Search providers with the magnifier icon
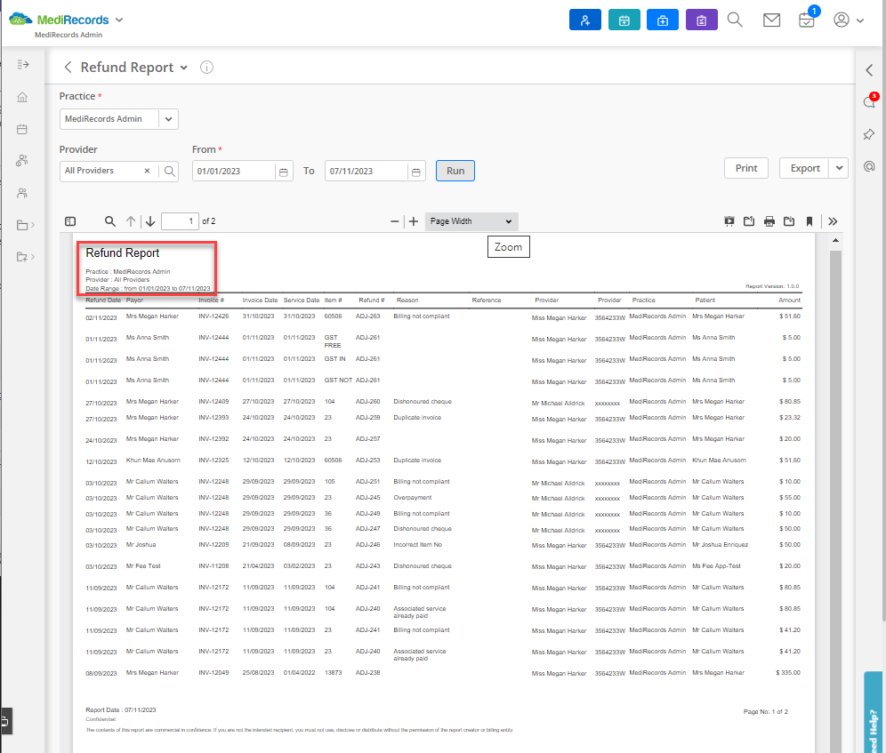 [x=170, y=171]
